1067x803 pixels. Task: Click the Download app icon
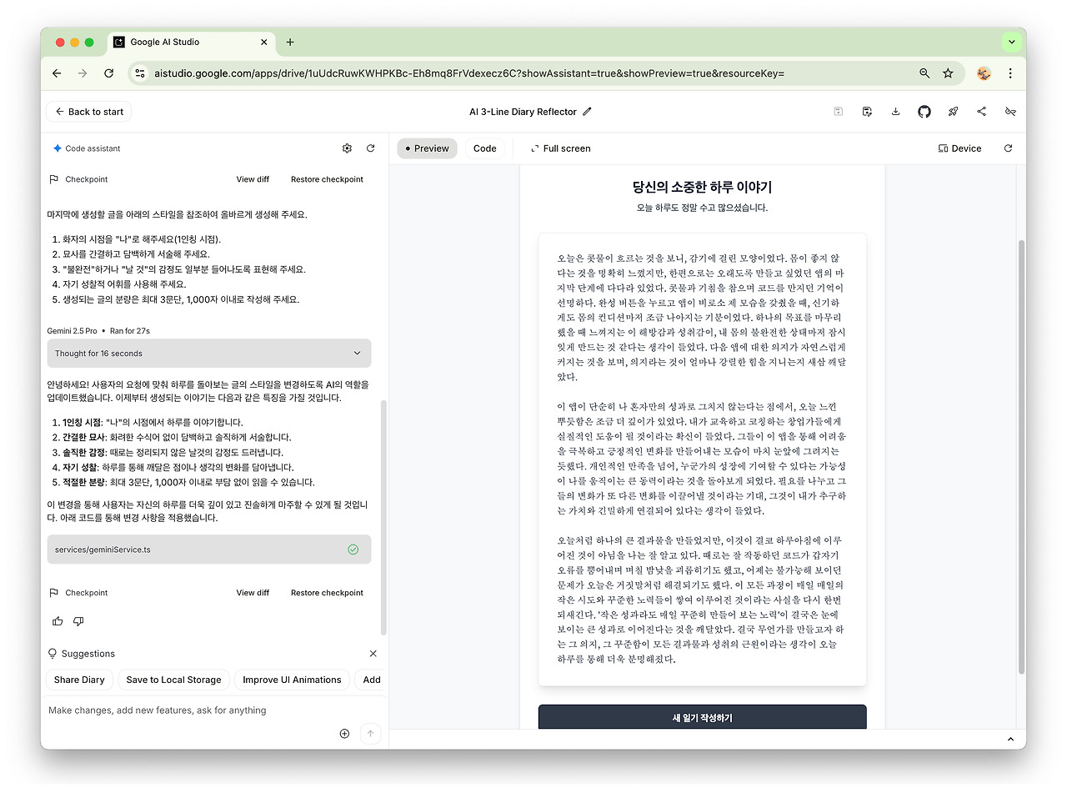click(896, 111)
